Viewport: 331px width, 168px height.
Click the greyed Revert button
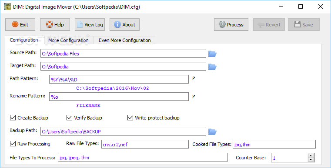(269, 25)
